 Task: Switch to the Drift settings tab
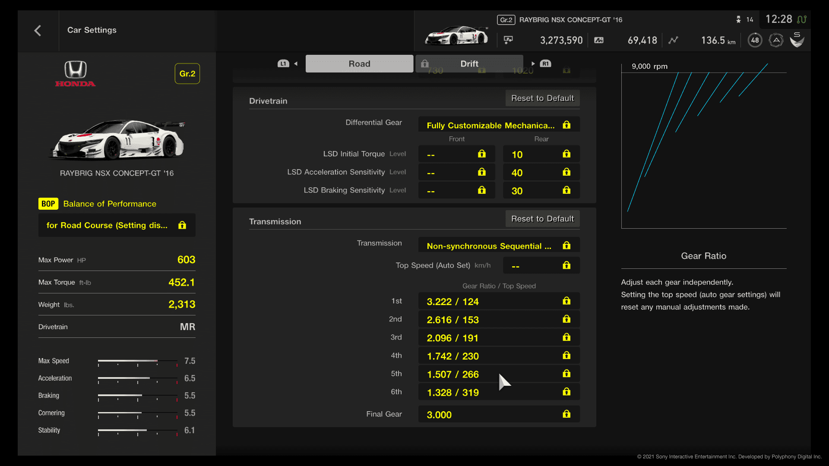click(x=469, y=63)
